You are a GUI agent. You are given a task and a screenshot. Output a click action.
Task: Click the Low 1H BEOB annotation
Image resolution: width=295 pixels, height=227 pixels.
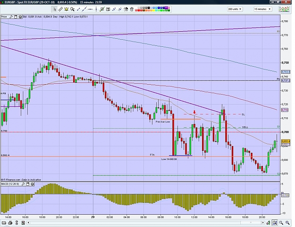coord(169,159)
